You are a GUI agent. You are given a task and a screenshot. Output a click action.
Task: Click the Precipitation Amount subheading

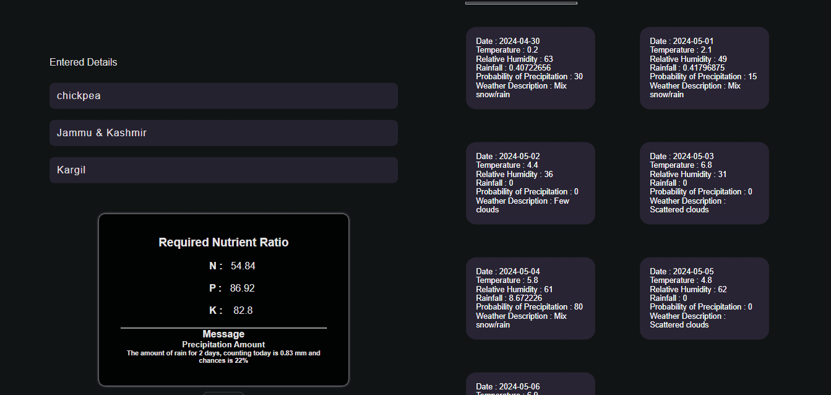point(223,345)
